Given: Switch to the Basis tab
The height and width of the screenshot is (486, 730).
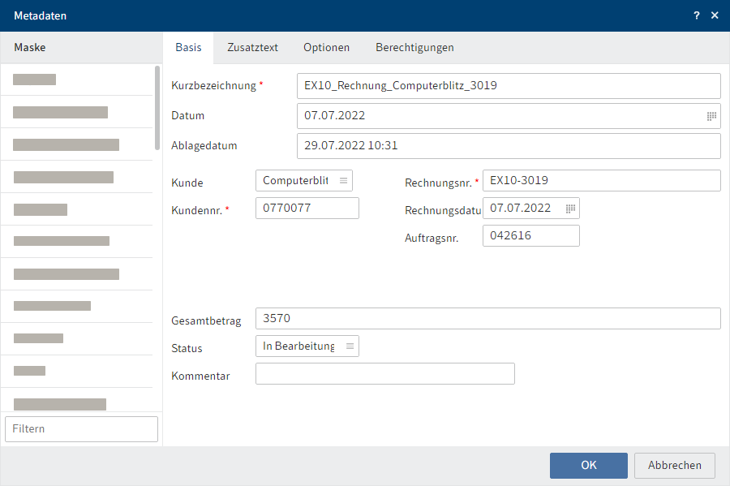Looking at the screenshot, I should click(188, 48).
